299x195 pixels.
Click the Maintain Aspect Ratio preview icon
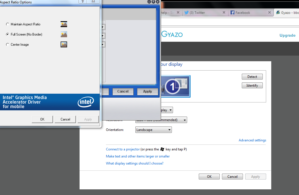pyautogui.click(x=64, y=24)
